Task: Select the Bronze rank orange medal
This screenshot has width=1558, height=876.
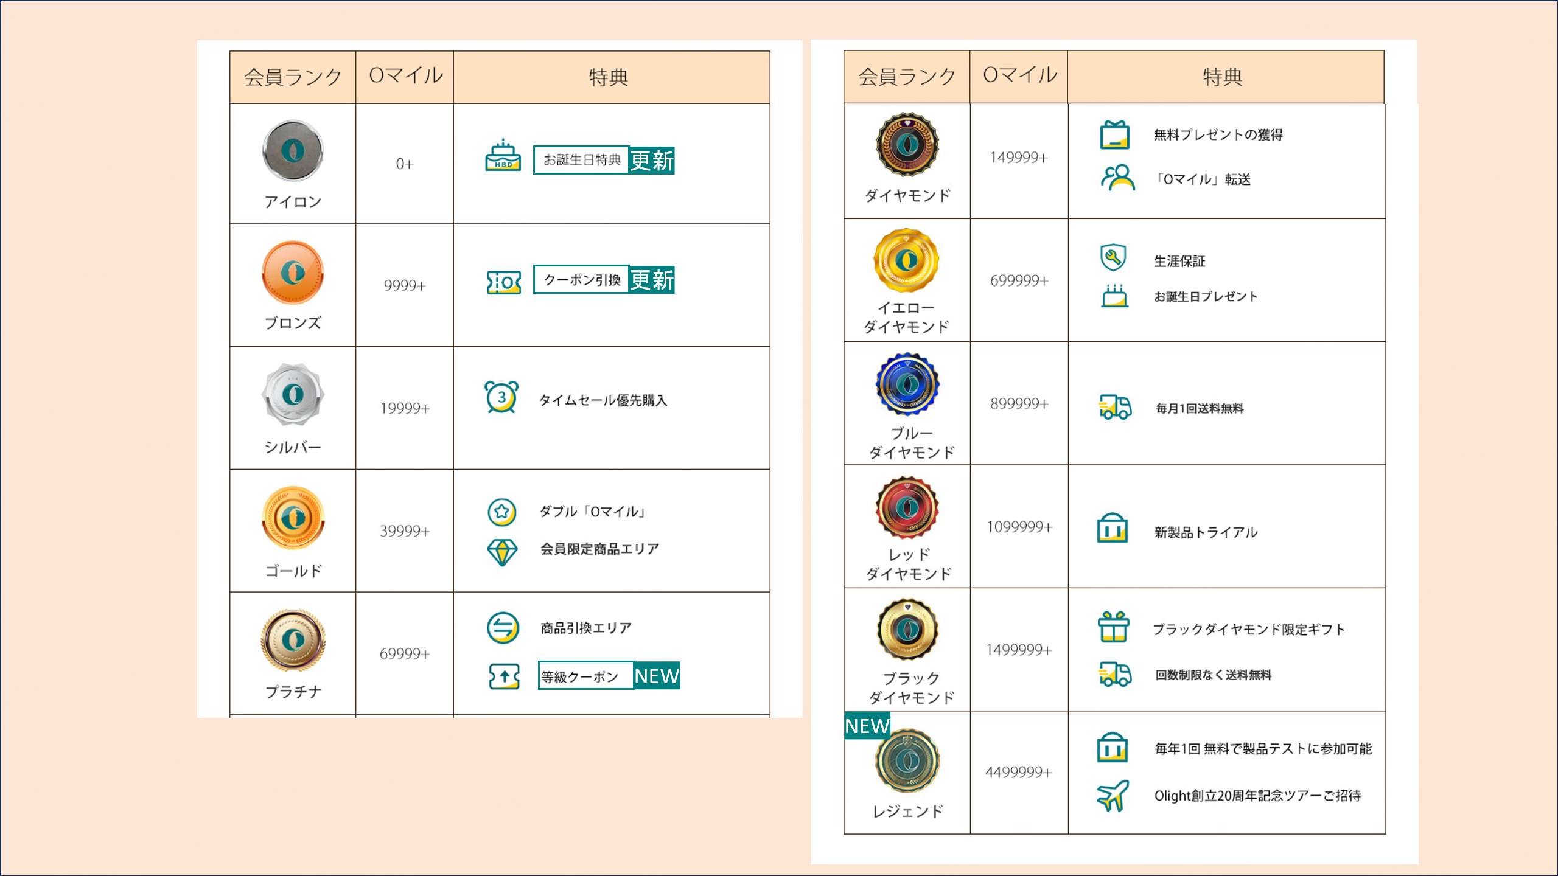Action: click(293, 273)
